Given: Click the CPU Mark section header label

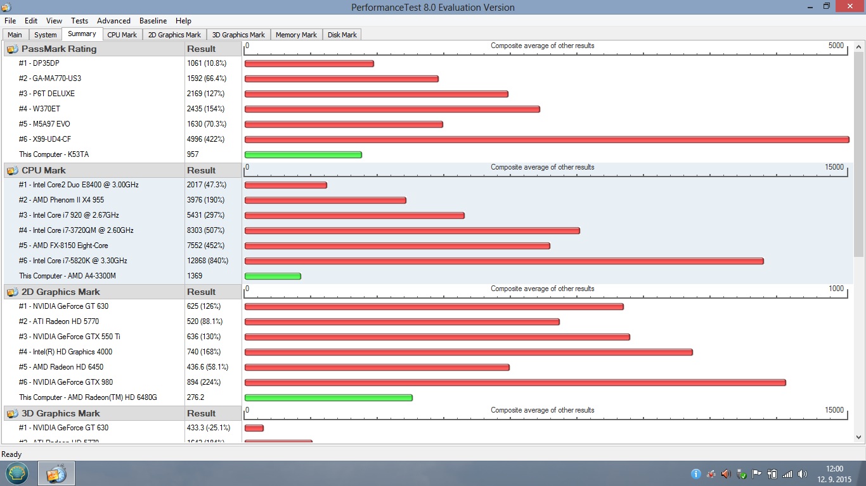Looking at the screenshot, I should coord(44,170).
